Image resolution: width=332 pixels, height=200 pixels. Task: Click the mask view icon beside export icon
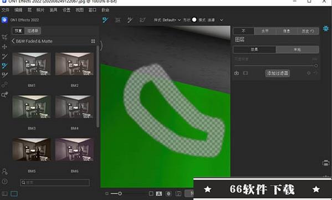[246, 73]
